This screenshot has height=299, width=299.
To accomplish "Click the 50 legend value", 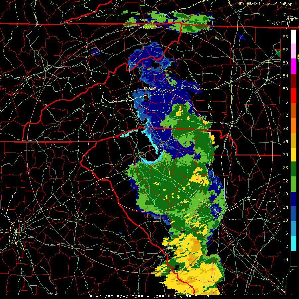I will pyautogui.click(x=285, y=89).
